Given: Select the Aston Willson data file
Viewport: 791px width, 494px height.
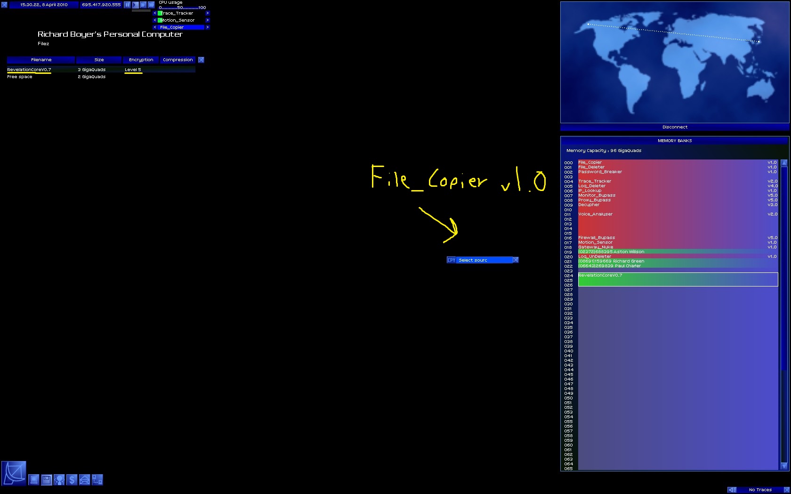Looking at the screenshot, I should pos(678,252).
